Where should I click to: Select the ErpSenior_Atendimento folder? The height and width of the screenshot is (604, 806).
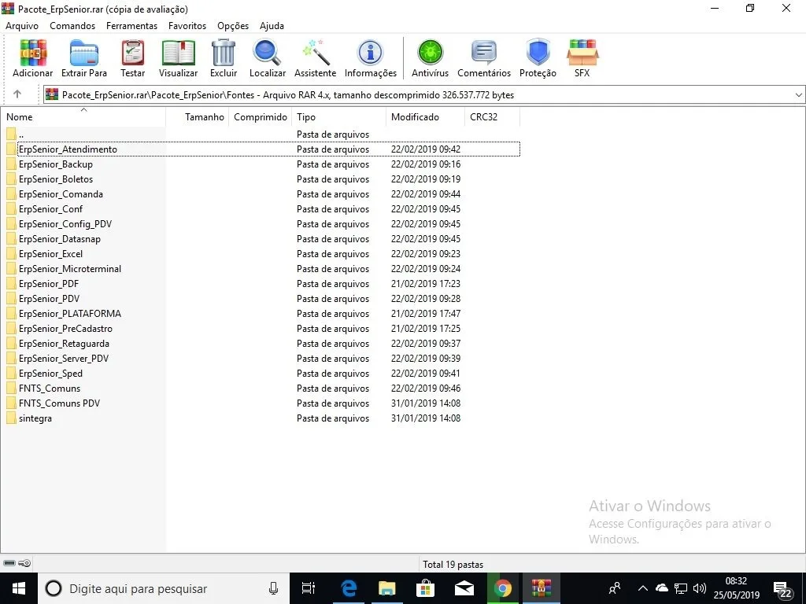(261, 149)
